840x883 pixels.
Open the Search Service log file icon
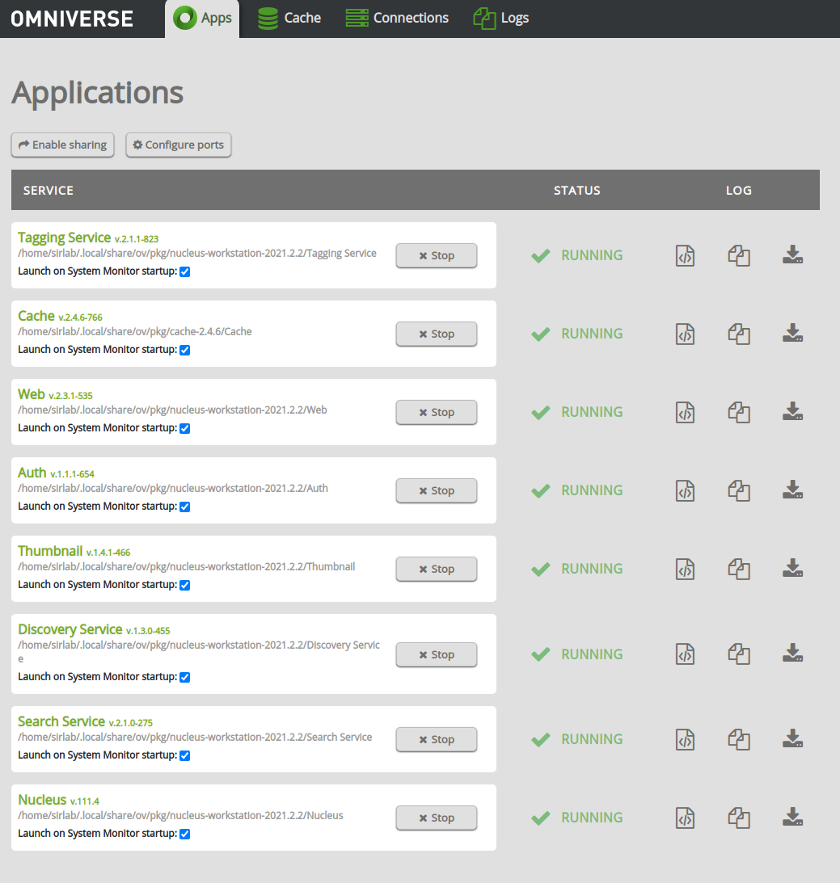(x=685, y=739)
